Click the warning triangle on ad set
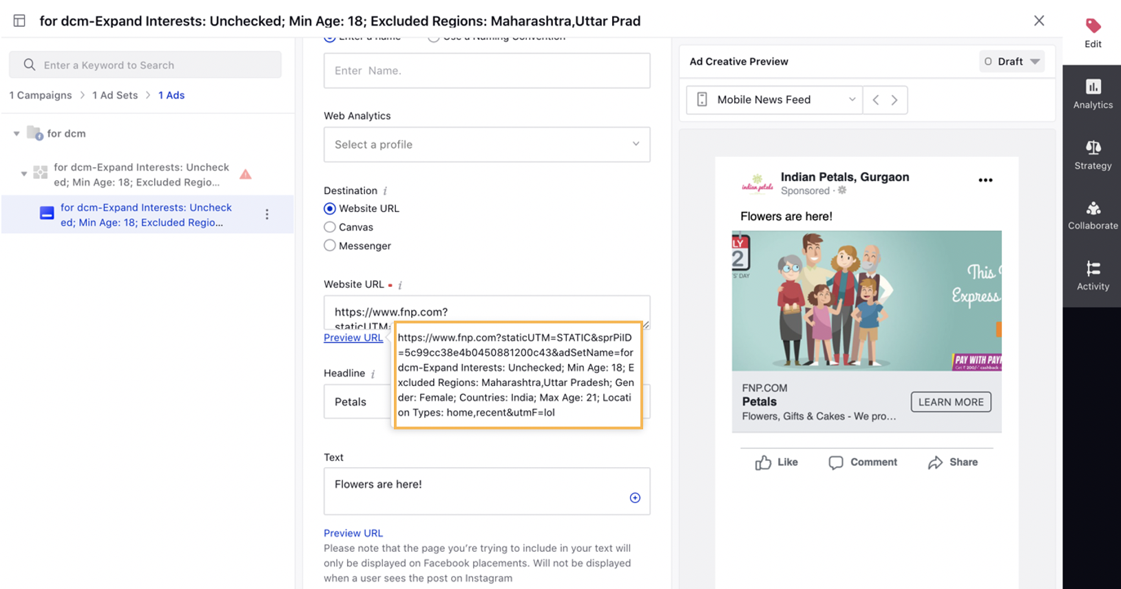Image resolution: width=1121 pixels, height=589 pixels. click(x=246, y=174)
